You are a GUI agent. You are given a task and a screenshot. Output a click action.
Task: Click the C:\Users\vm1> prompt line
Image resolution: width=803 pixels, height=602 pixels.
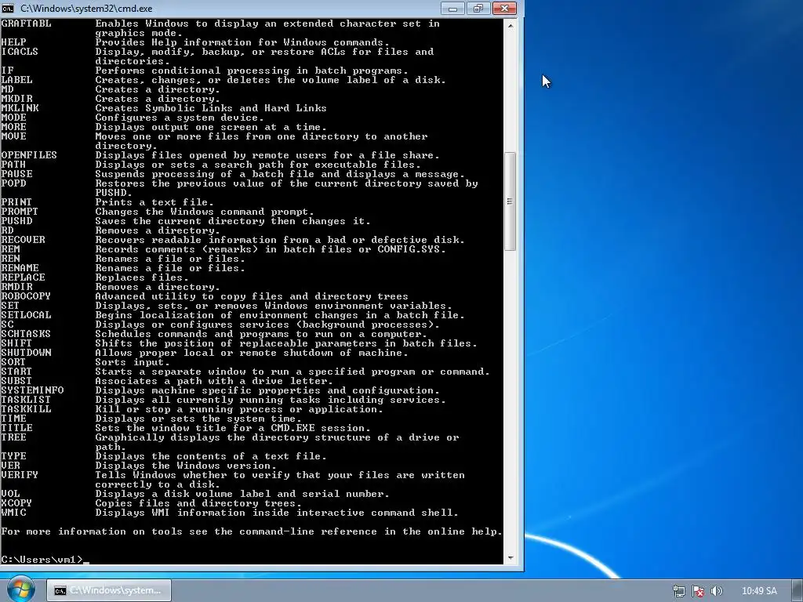coord(45,560)
